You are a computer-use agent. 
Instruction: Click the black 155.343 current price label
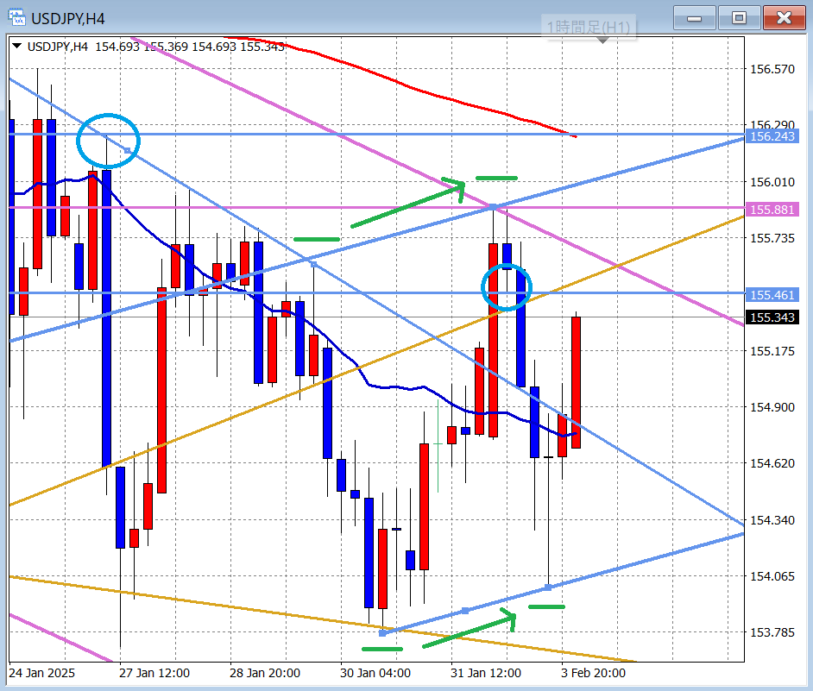[x=772, y=317]
